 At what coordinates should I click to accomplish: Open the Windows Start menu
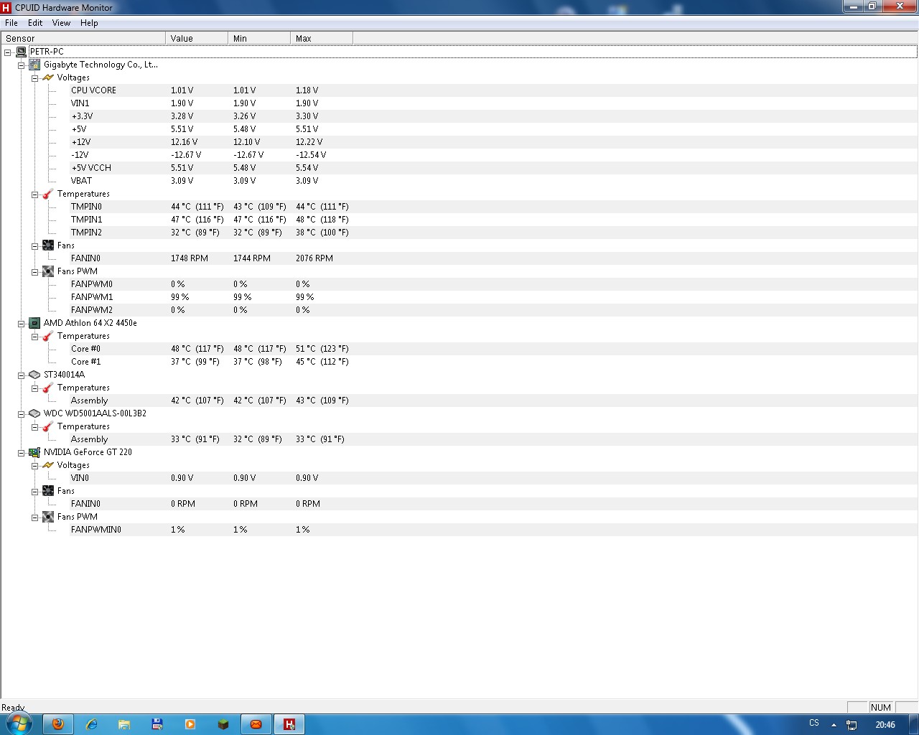pos(19,724)
